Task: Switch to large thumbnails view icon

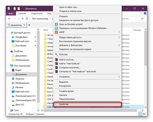Action: point(144,114)
